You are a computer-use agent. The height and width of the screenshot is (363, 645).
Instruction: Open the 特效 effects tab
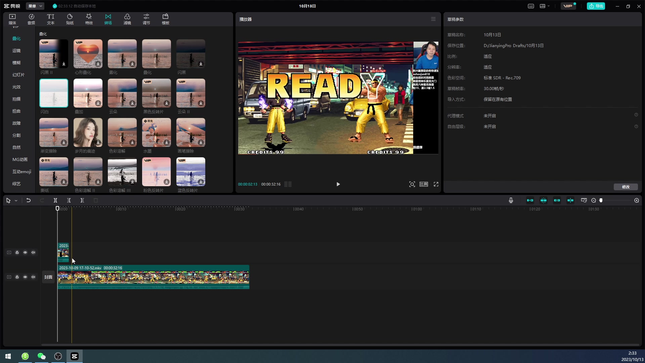click(89, 19)
